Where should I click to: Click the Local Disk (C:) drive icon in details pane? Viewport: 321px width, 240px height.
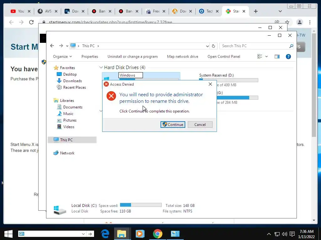[x=60, y=210]
